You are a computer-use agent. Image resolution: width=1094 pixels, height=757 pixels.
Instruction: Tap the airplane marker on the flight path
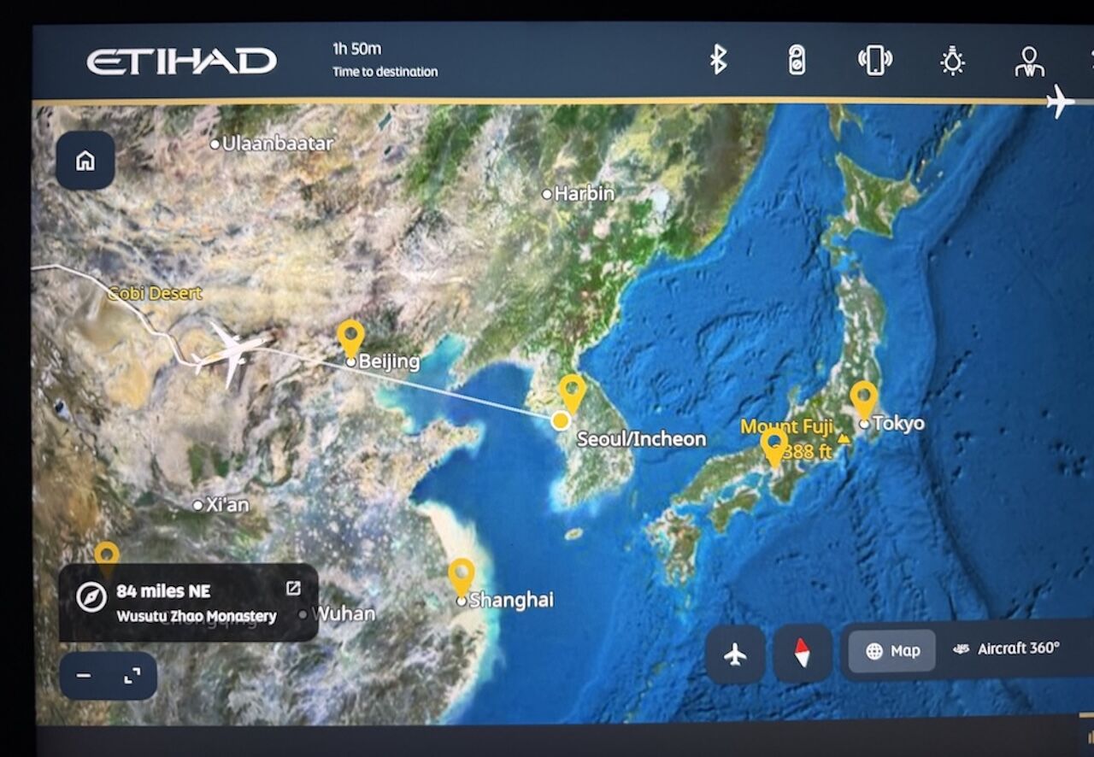229,351
